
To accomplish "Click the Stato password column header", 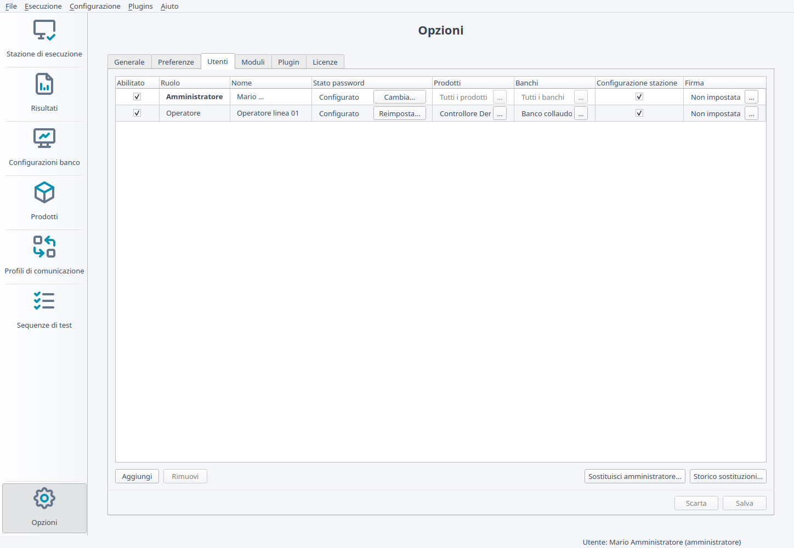I will [372, 83].
